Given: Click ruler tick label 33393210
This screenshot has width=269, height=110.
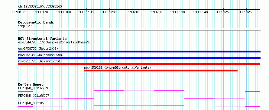Looking at the screenshot, I should click(x=132, y=12).
